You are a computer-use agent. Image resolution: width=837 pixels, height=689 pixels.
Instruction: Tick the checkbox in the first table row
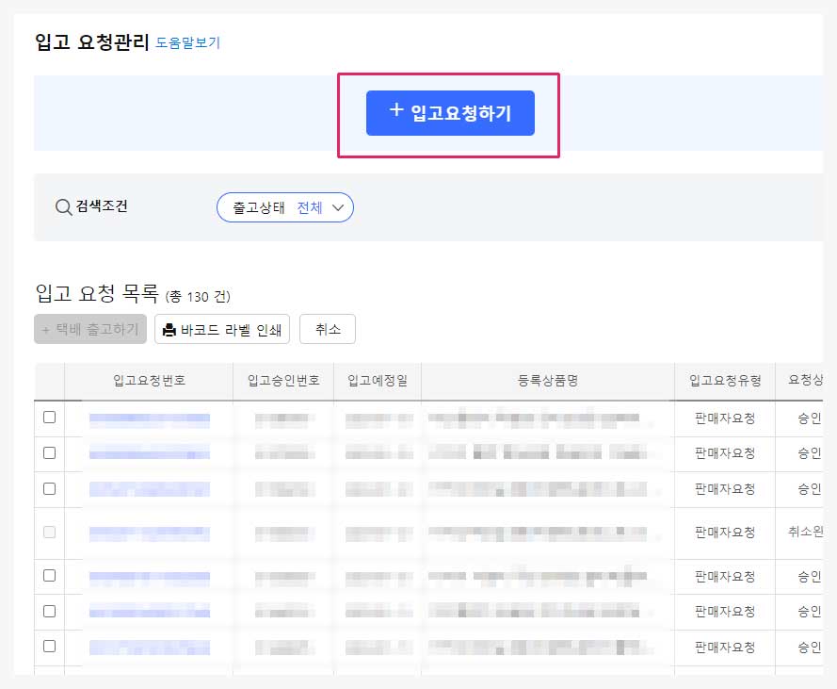click(50, 417)
